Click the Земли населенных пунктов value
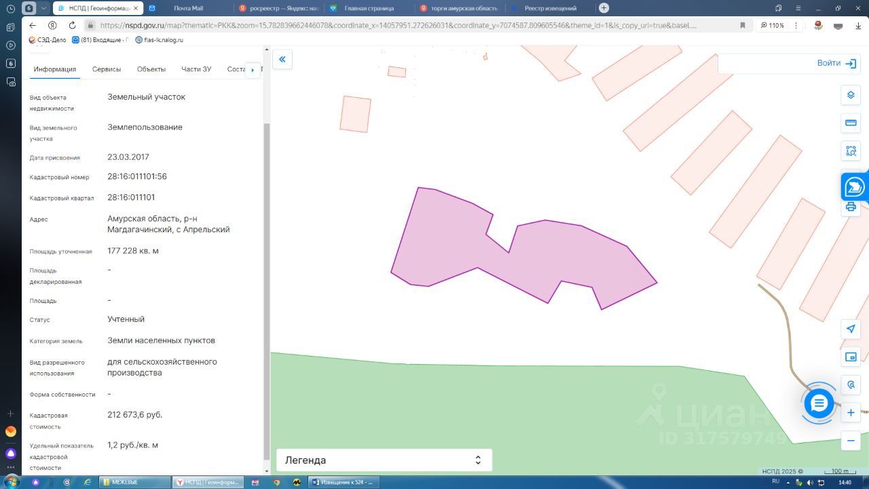Image resolution: width=869 pixels, height=489 pixels. point(161,340)
